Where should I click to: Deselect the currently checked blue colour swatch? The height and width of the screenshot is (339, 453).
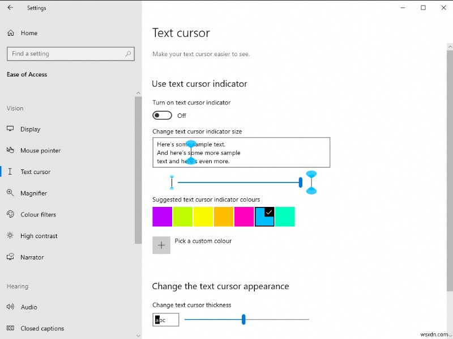click(264, 216)
